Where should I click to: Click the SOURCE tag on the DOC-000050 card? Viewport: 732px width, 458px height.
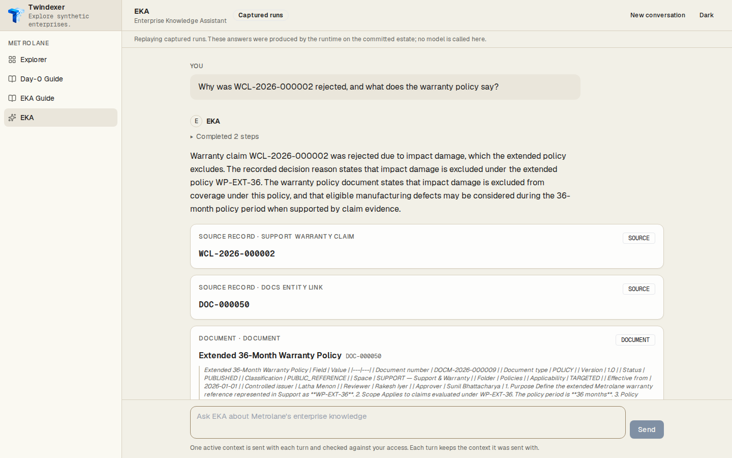639,289
